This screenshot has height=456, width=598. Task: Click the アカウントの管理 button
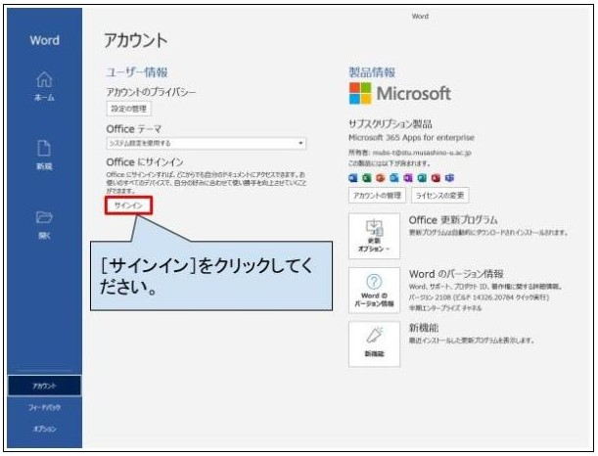pos(377,196)
